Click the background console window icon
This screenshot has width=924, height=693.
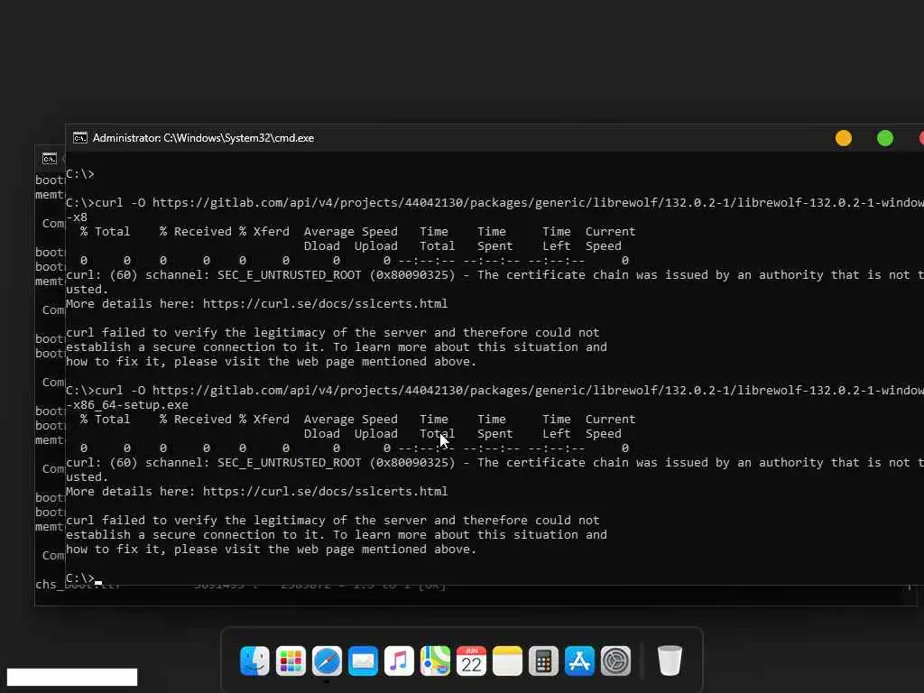[x=50, y=159]
